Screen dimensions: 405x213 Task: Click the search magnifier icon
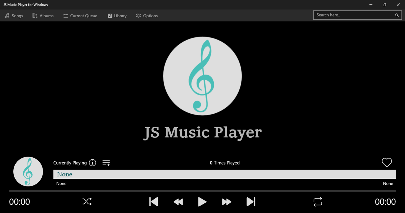pos(397,15)
